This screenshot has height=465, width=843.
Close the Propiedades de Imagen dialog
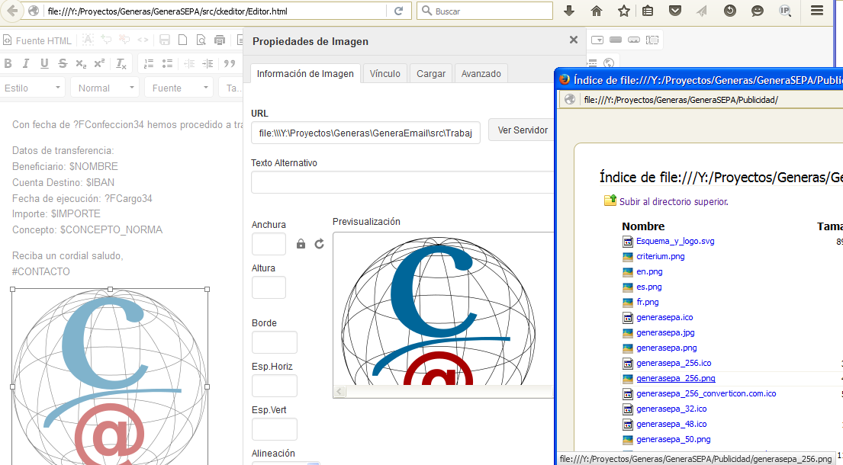click(x=574, y=40)
